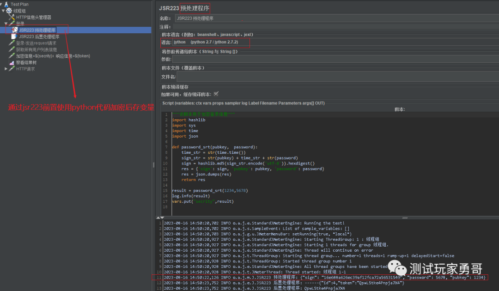Select the 登录 sampler label

(x=20, y=24)
